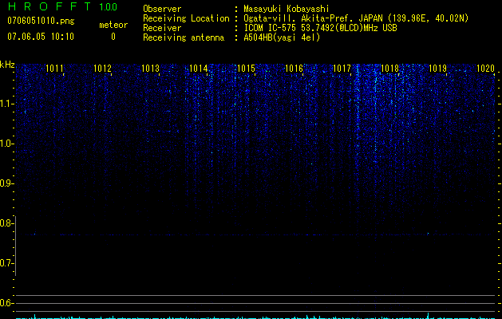Viewport: 502px width, 319px height.
Task: Click the 0.9 frequency axis label
Action: (x=6, y=183)
